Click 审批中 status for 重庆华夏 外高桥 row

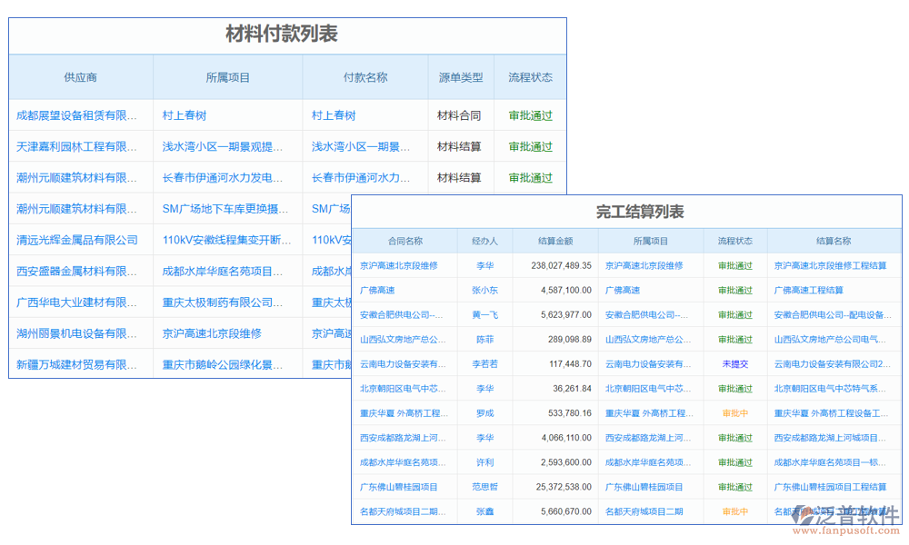coord(734,412)
